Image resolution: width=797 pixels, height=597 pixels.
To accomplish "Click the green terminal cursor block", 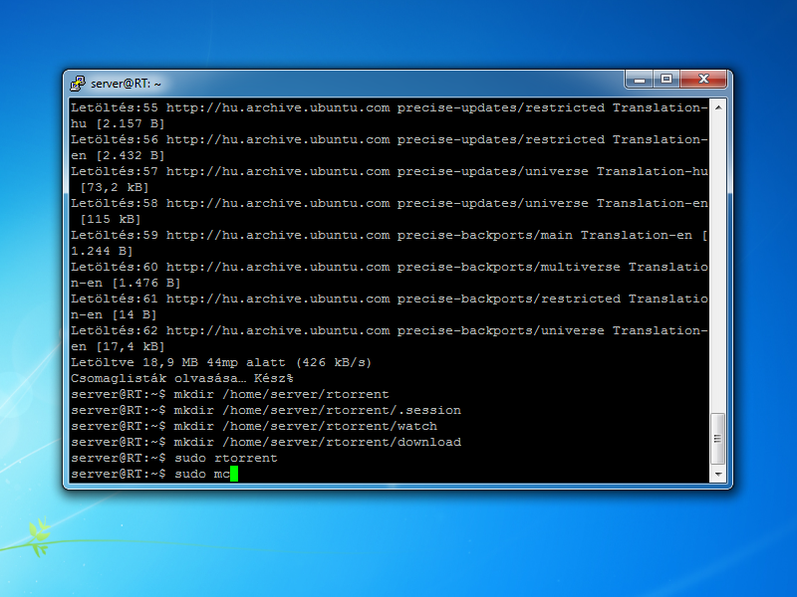I will pos(234,475).
